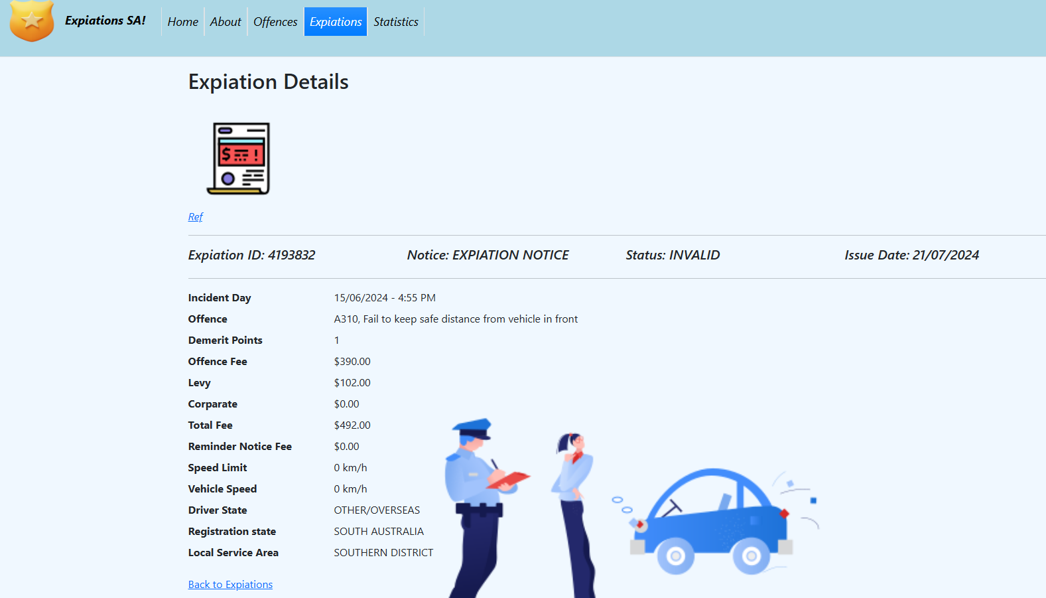This screenshot has height=598, width=1046.
Task: Open the Home nav item
Action: pyautogui.click(x=183, y=22)
